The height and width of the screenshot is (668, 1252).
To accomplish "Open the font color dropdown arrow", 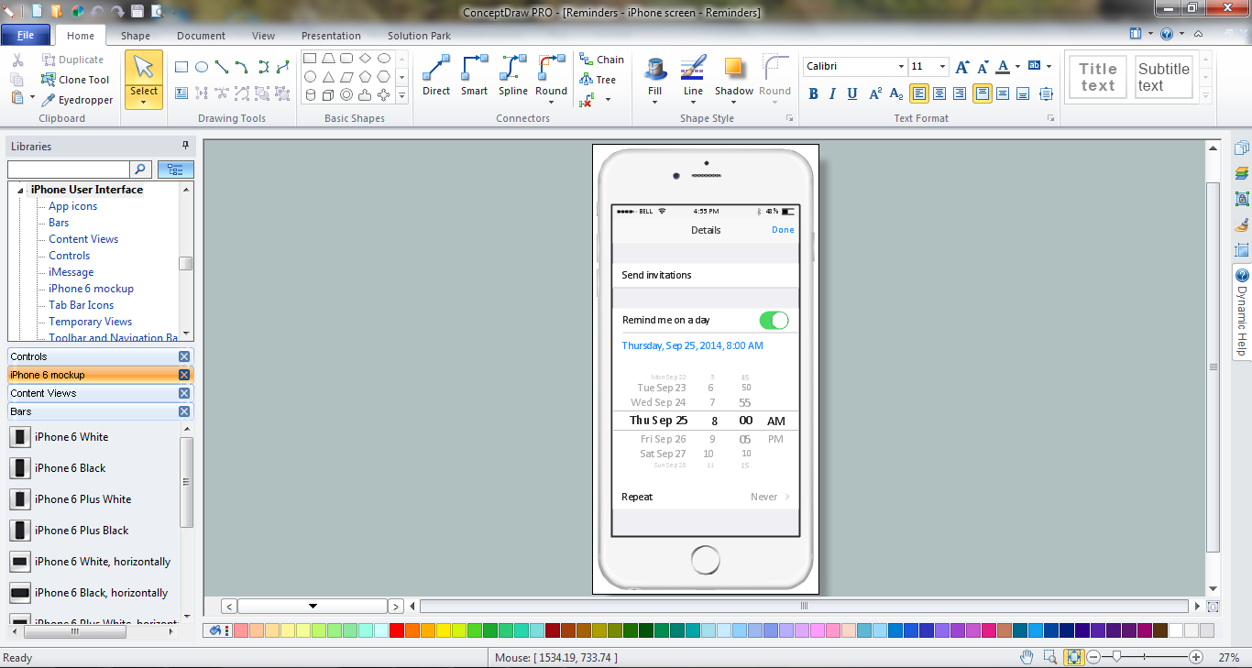I will pos(1017,67).
